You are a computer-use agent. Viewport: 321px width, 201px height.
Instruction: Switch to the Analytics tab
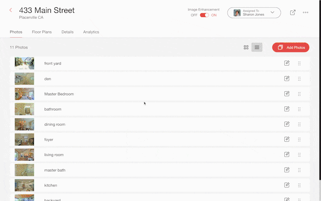(x=91, y=32)
